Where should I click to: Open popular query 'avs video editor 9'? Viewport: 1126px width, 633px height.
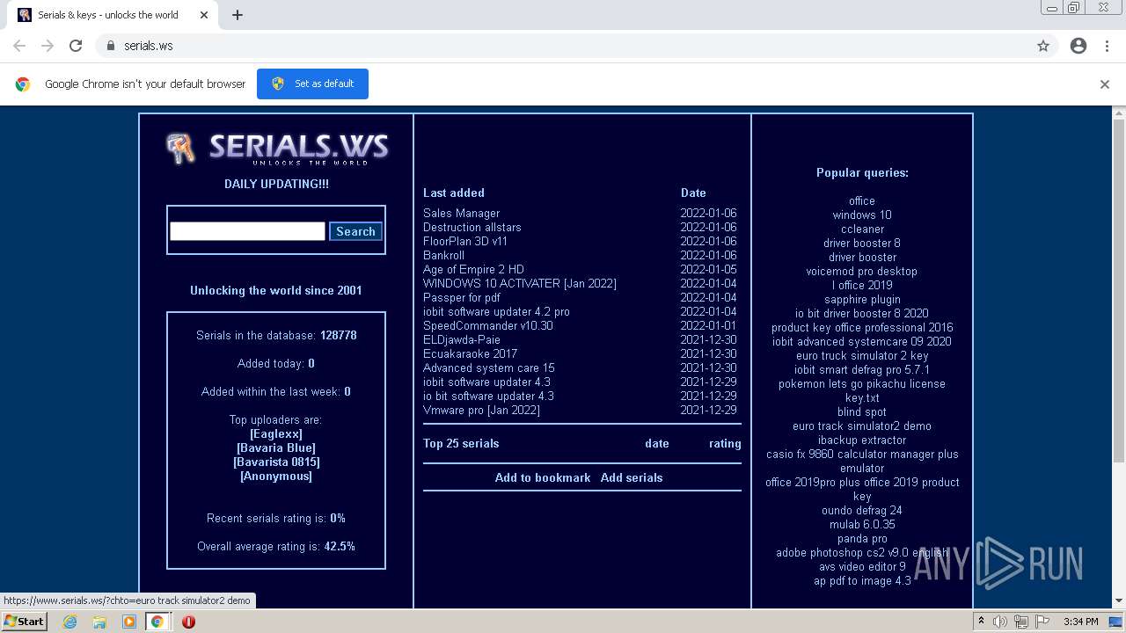862,566
